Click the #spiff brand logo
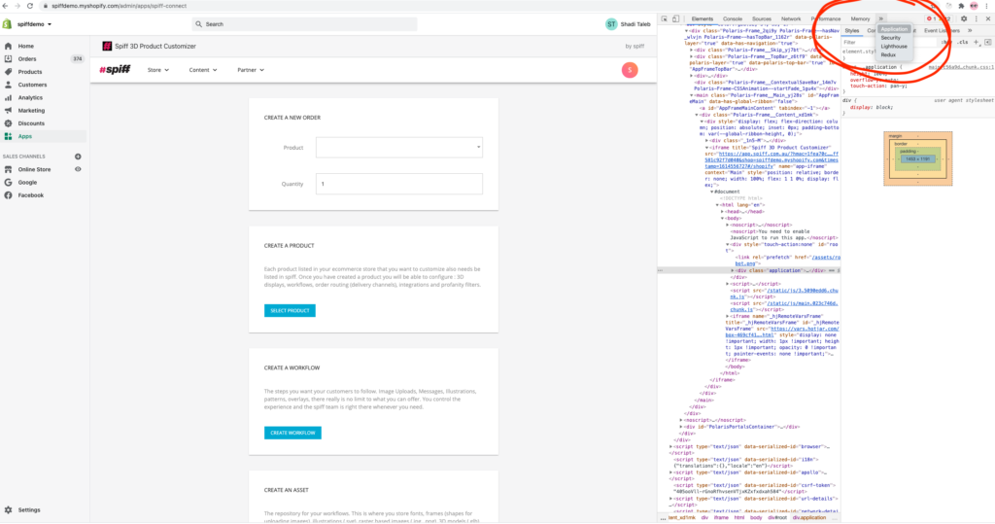This screenshot has height=524, width=995. click(115, 70)
